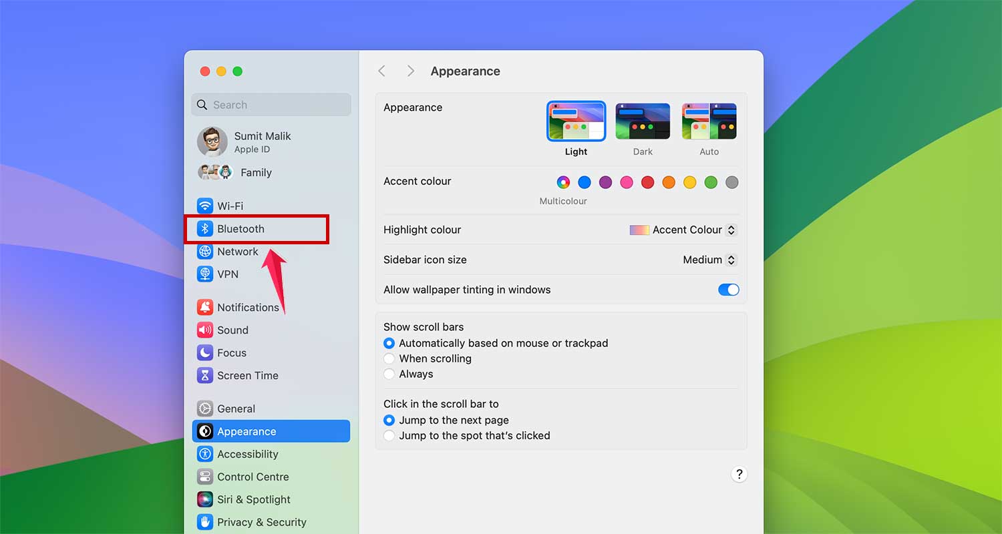
Task: Open Focus settings via the moon icon
Action: 205,352
